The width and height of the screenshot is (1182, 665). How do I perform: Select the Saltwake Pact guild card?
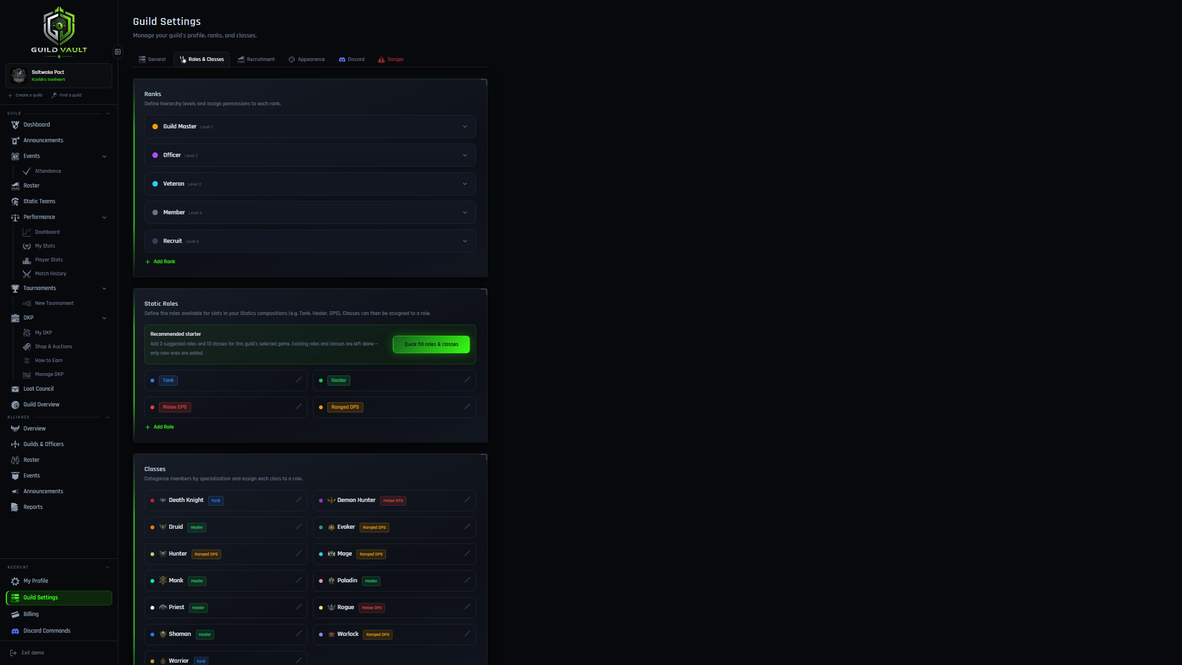pyautogui.click(x=59, y=75)
